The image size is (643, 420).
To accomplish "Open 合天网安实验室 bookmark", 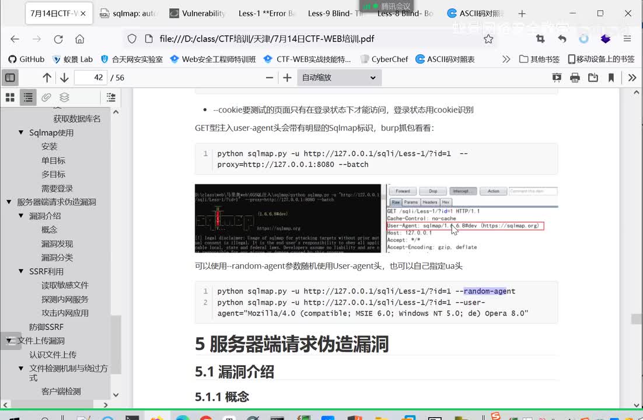I will point(132,59).
